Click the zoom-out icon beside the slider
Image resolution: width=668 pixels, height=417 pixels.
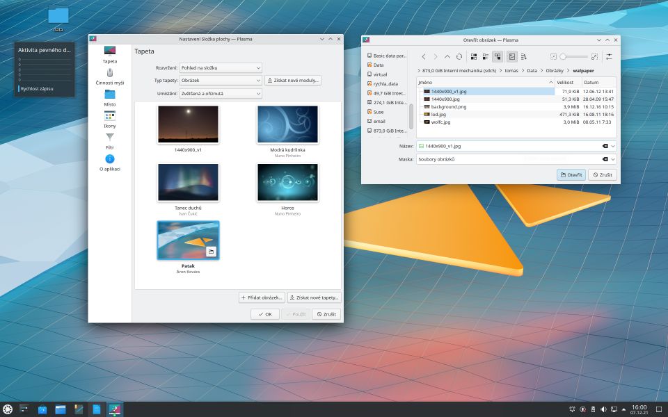(553, 56)
